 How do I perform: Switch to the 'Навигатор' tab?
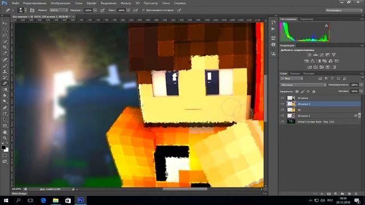306,19
